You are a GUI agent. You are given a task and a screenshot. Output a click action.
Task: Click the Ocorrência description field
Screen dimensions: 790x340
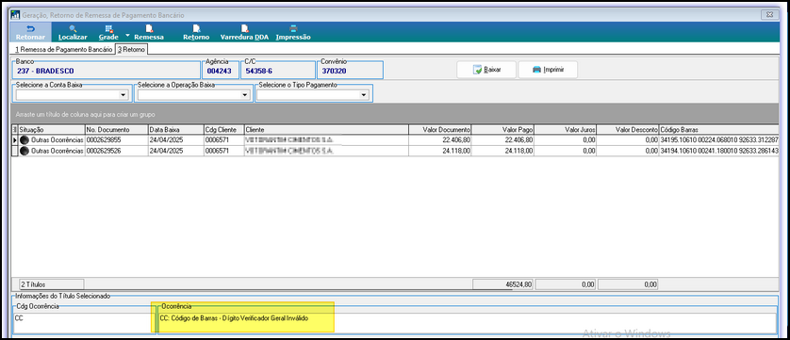click(468, 322)
